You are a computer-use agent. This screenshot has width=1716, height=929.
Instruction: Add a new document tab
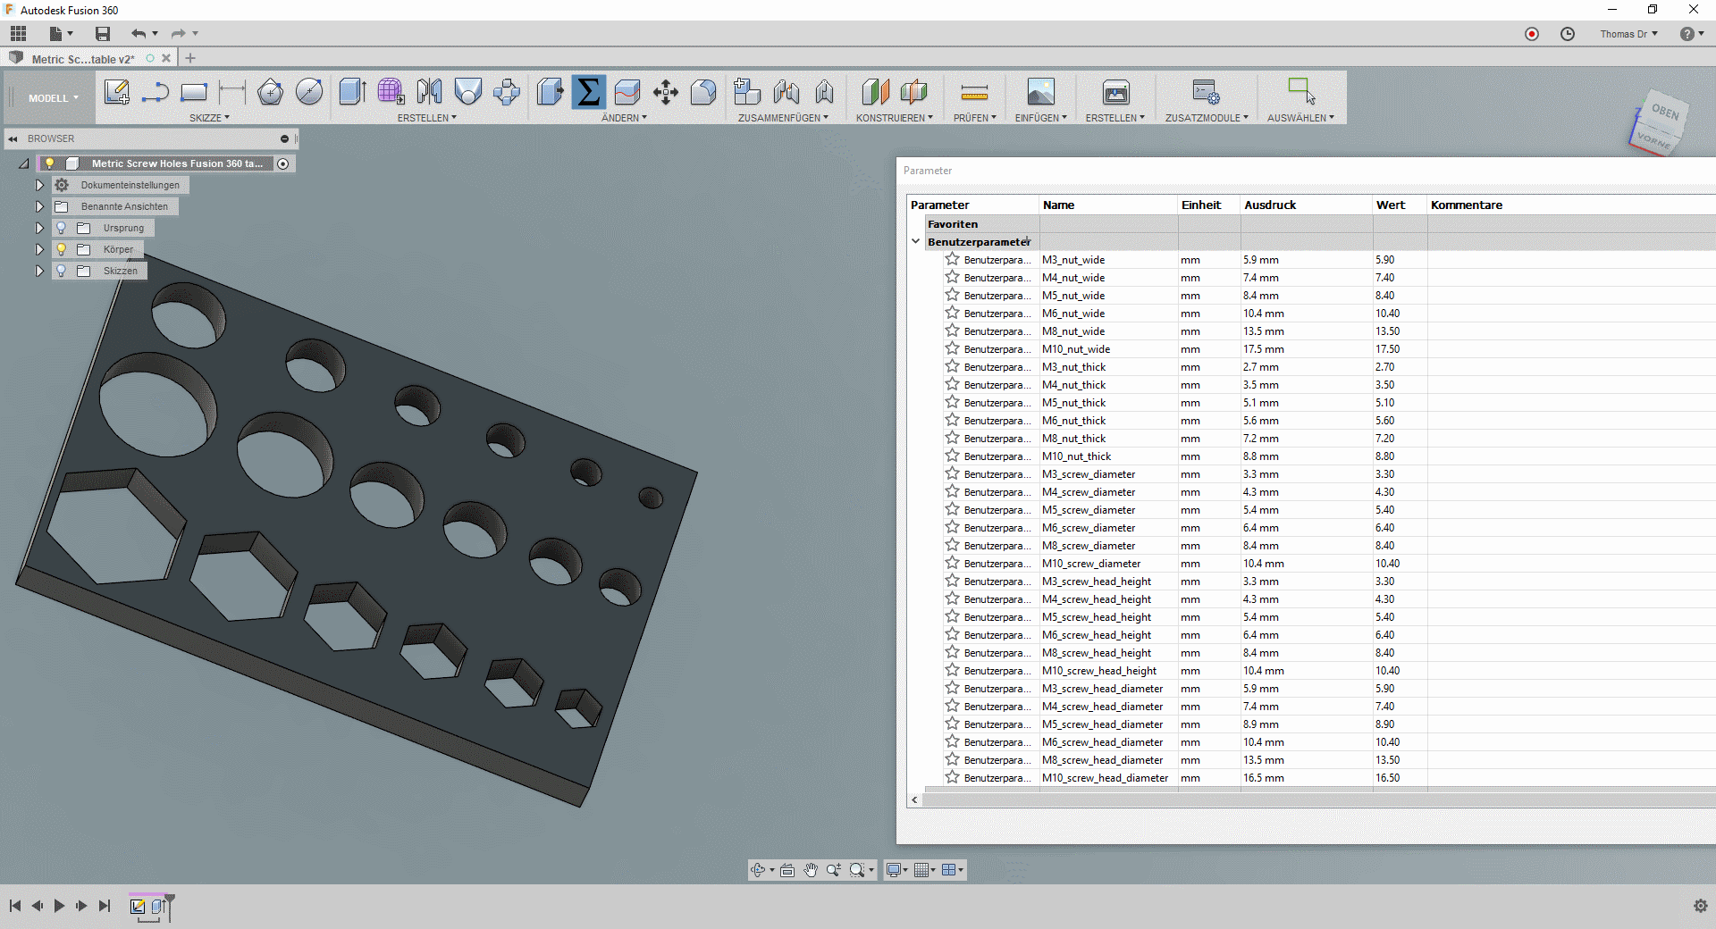189,58
